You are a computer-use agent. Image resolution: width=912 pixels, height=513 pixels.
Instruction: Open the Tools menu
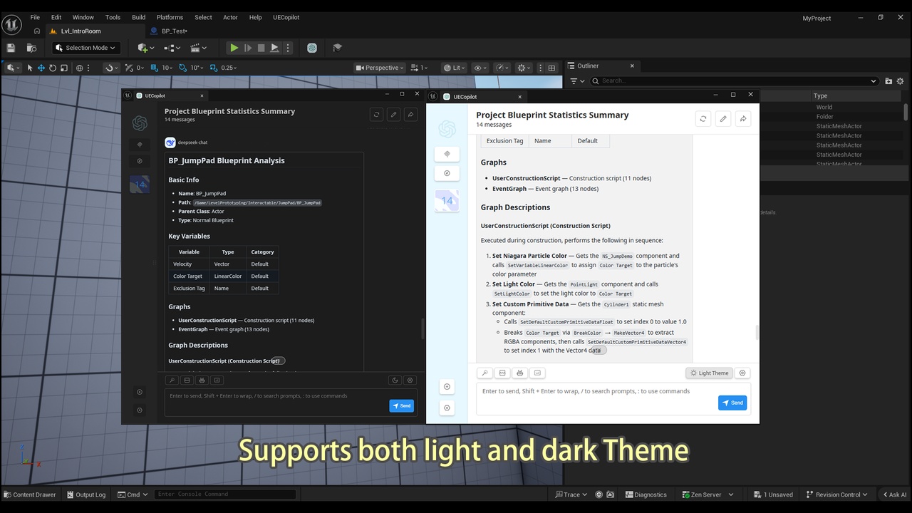coord(113,17)
